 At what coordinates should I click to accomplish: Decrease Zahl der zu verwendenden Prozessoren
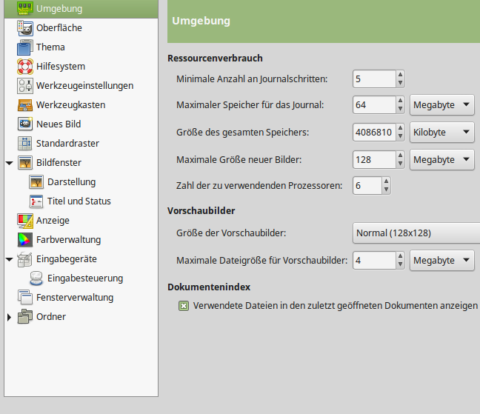[386, 190]
